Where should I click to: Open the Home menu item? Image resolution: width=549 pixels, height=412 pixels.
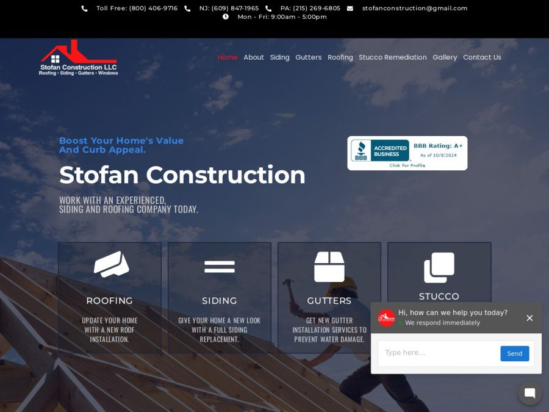pos(228,57)
